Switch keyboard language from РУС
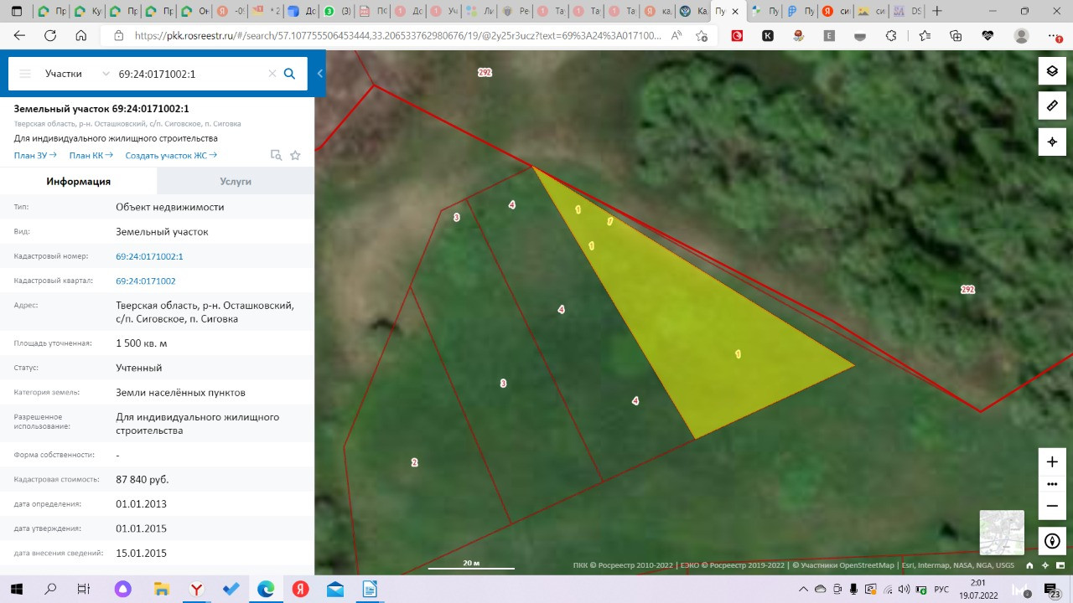Screen dimensions: 1073x603 point(941,590)
